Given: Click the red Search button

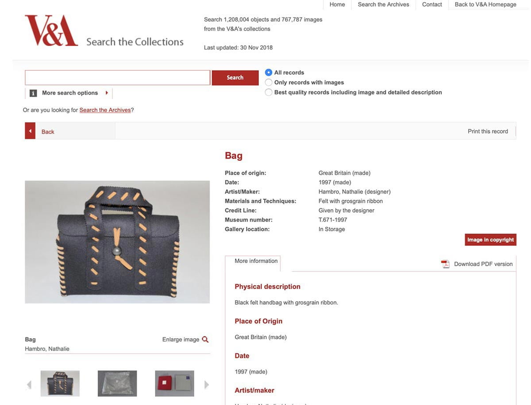Looking at the screenshot, I should point(235,77).
